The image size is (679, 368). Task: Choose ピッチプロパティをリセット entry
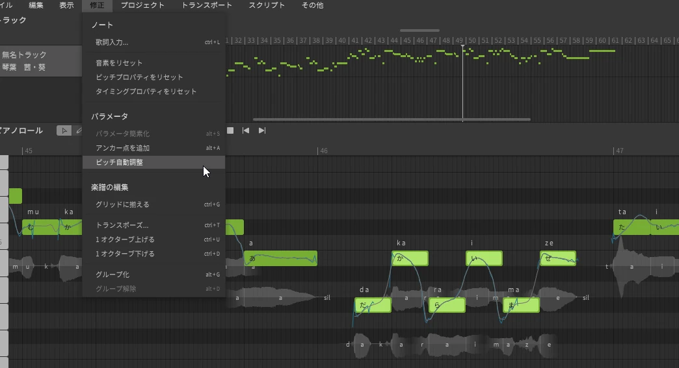tap(153, 77)
